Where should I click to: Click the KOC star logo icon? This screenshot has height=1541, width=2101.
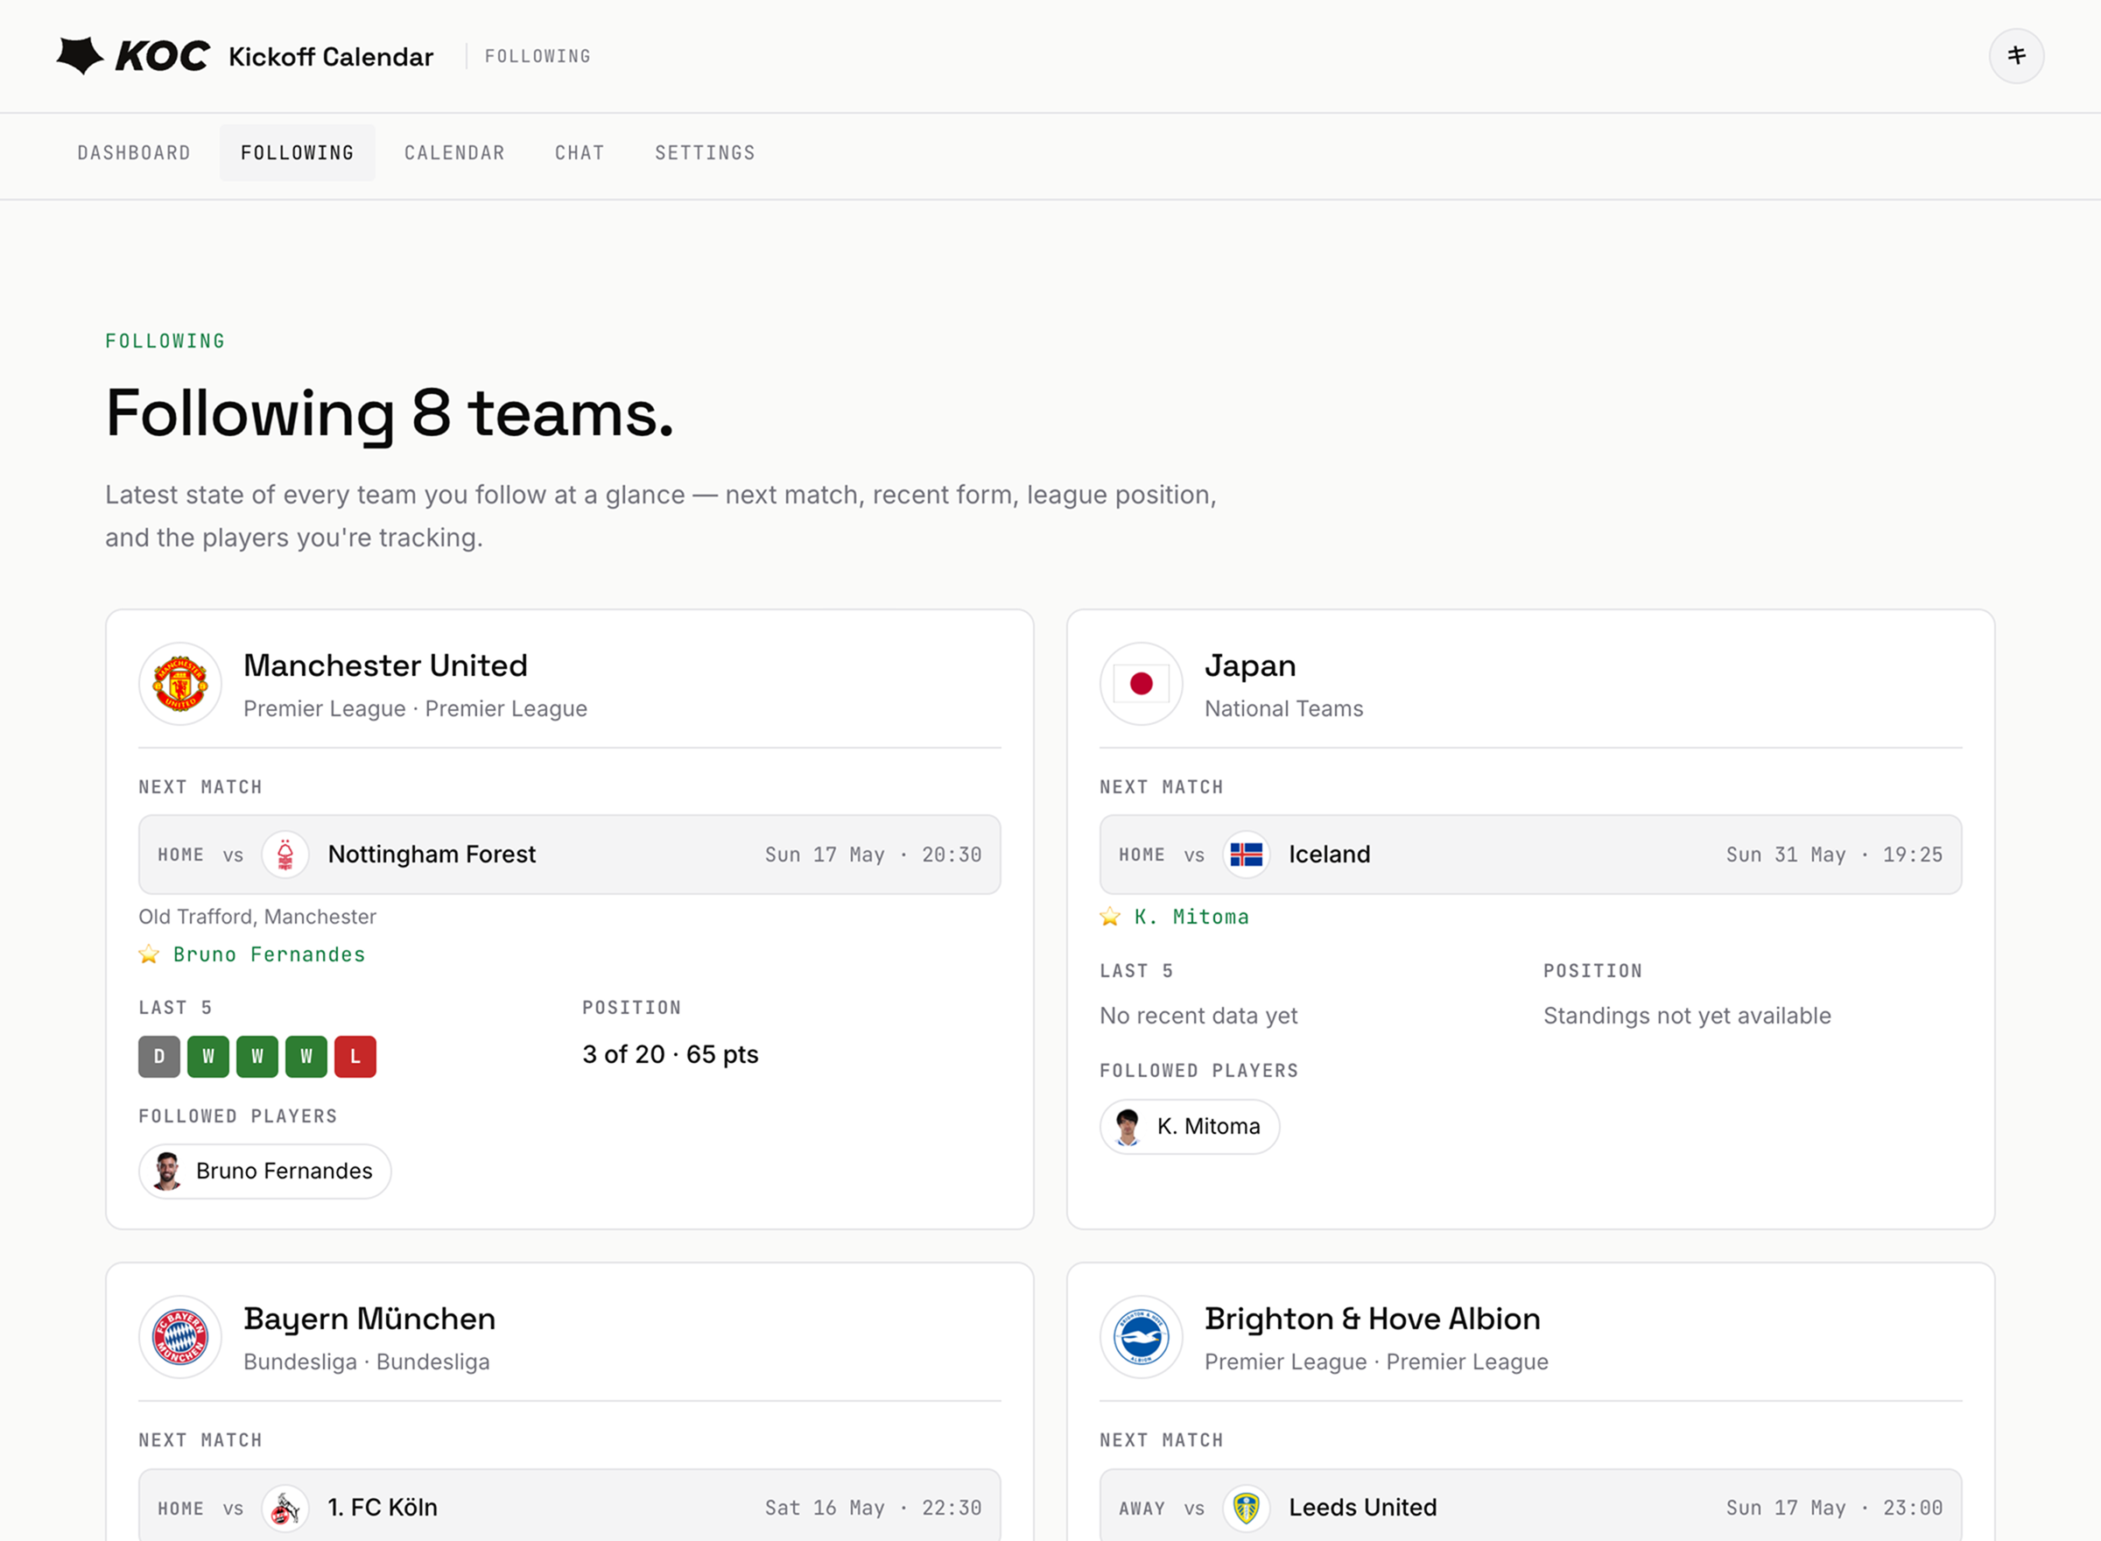(x=81, y=56)
